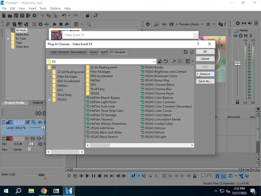Remove selected media with red X icon

pos(34,24)
